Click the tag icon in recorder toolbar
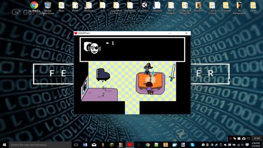This screenshot has width=263, height=148. (235, 139)
